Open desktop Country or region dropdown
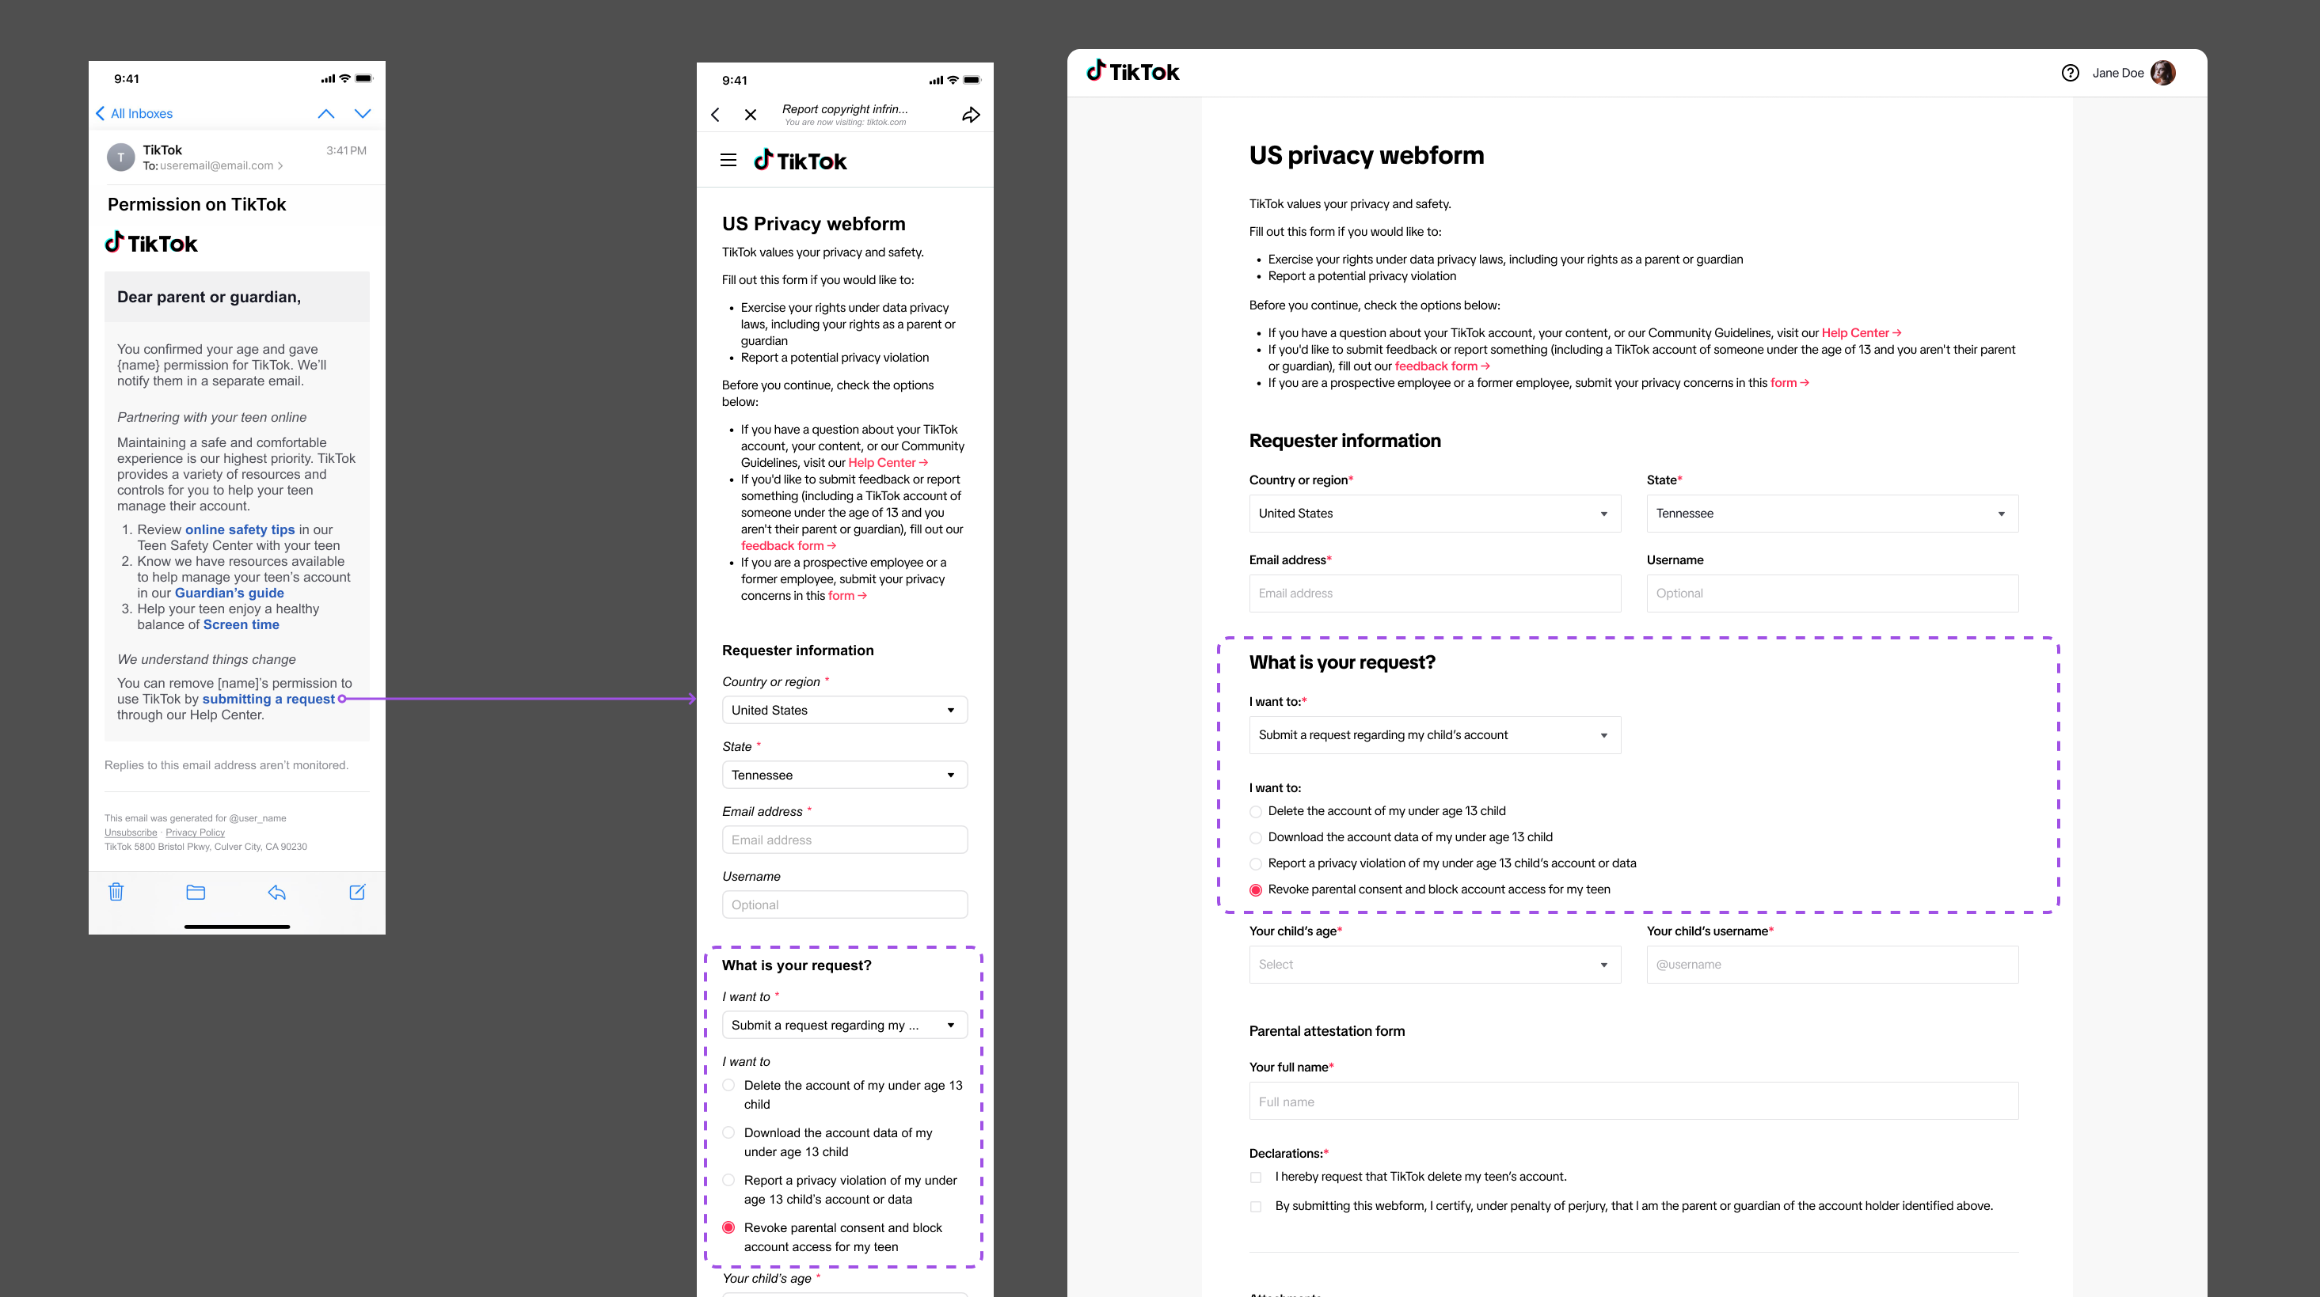 tap(1434, 514)
